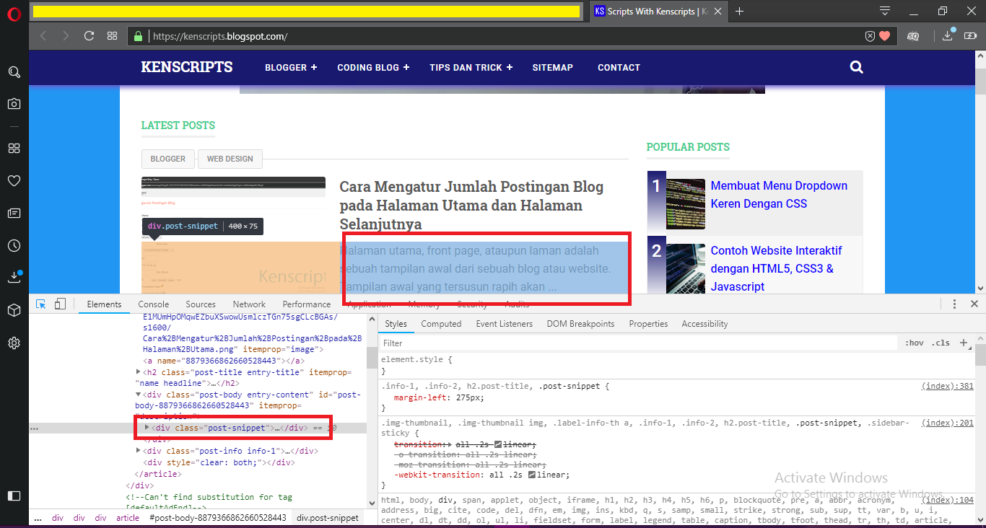
Task: Bookmark this page with heart icon
Action: (885, 36)
